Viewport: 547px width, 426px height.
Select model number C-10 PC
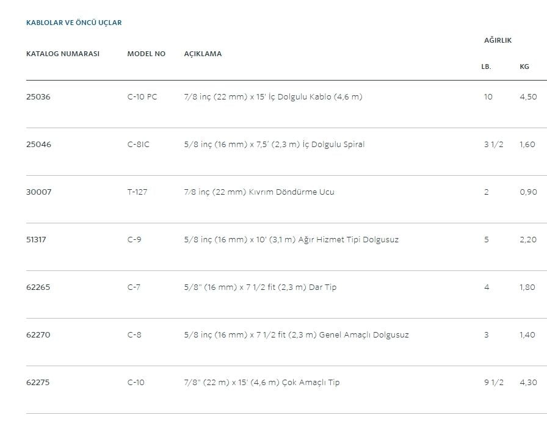(142, 97)
